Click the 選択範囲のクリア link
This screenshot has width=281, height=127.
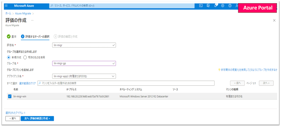pos(28,83)
